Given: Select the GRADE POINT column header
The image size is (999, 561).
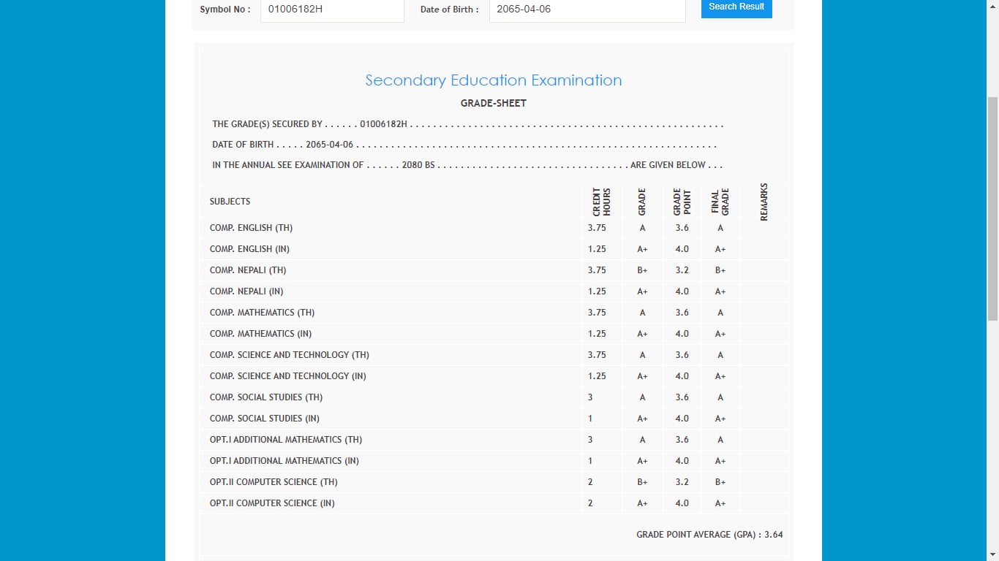Looking at the screenshot, I should (x=682, y=202).
